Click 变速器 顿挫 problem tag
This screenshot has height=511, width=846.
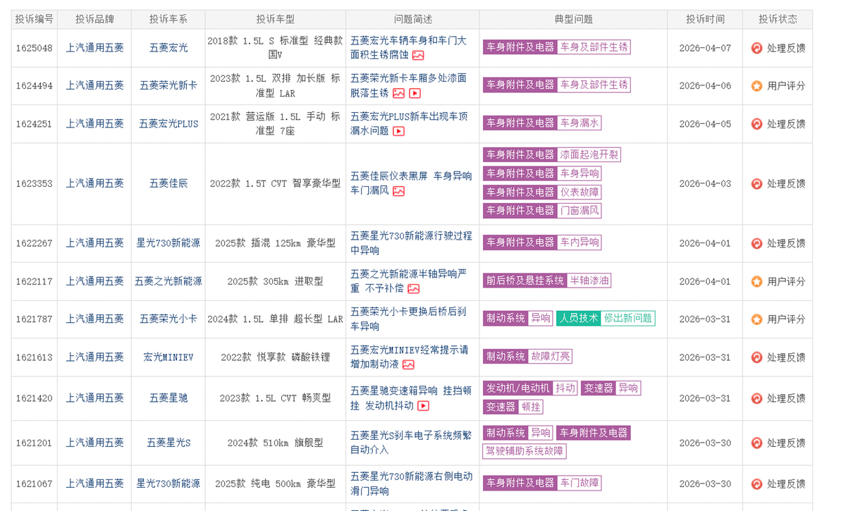[x=513, y=407]
